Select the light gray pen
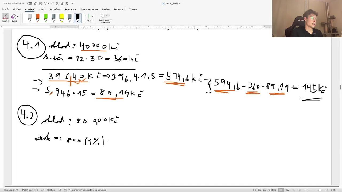The width and height of the screenshot is (342, 192). (x=30, y=18)
